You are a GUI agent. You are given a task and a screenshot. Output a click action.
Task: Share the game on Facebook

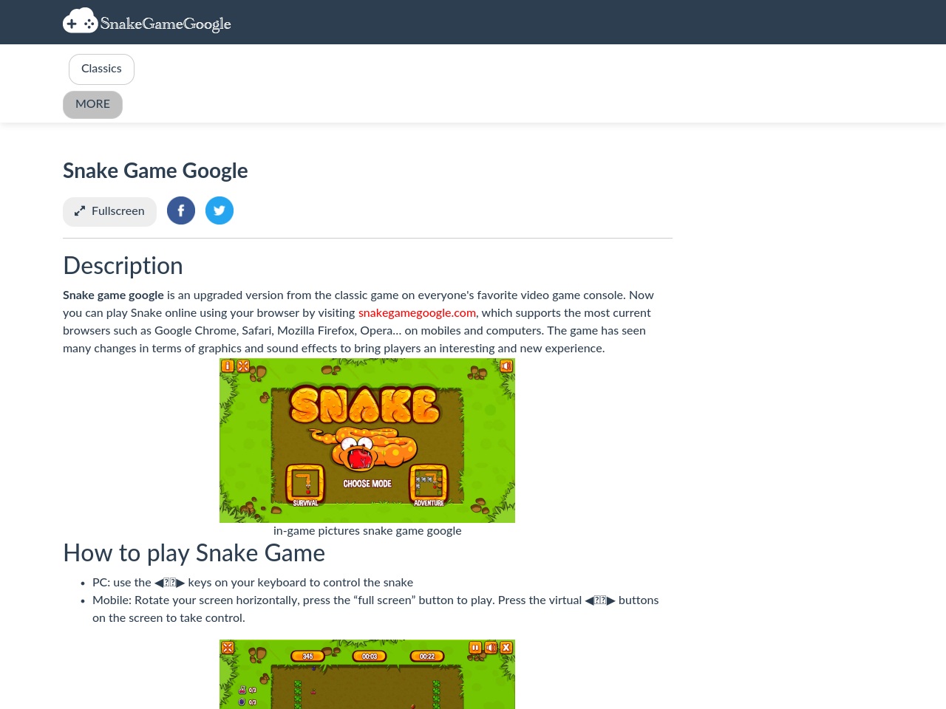point(181,210)
